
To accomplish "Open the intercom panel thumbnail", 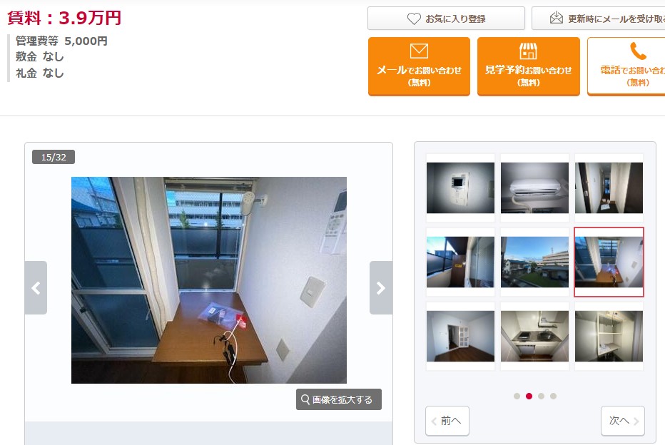I will (x=461, y=188).
